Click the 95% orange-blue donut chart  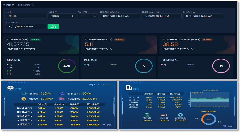point(209,119)
